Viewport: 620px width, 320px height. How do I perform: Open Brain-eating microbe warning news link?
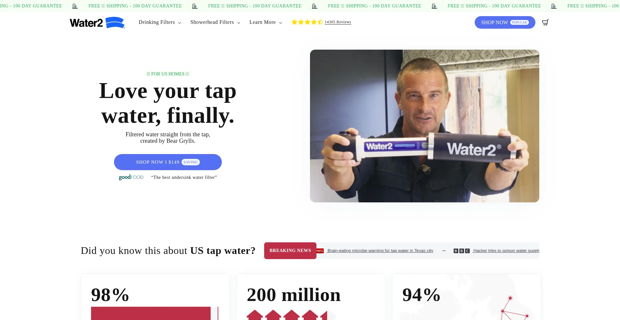click(x=380, y=251)
